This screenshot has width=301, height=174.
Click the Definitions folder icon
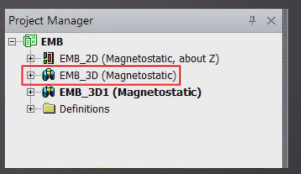[x=49, y=108]
